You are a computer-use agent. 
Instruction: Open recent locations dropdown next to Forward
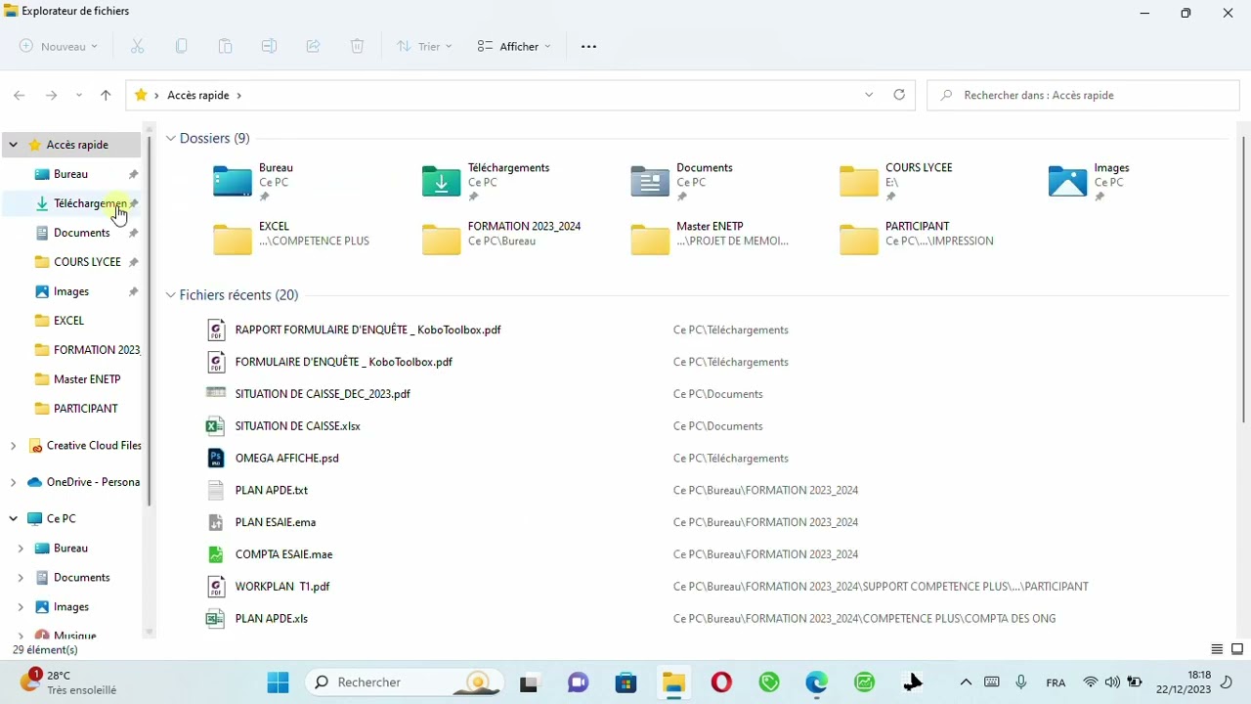tap(79, 95)
